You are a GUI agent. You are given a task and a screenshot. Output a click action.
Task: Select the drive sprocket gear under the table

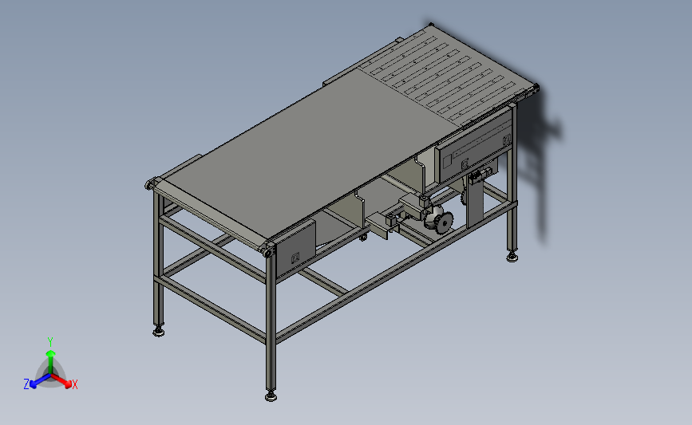(445, 222)
